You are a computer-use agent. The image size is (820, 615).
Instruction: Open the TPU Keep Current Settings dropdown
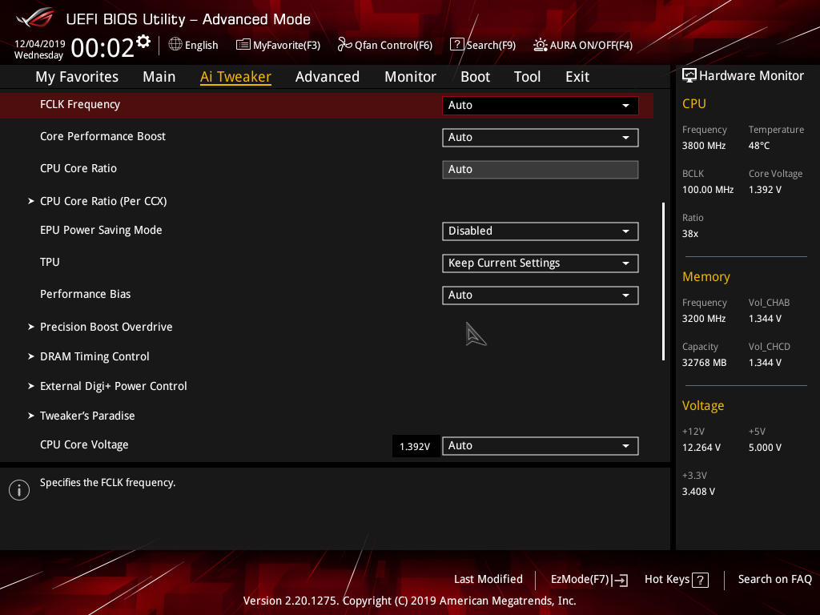(x=541, y=263)
